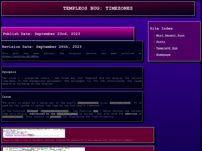202x151 pixels.
Task: Click the Now() function code screenshot
Action: point(34,133)
